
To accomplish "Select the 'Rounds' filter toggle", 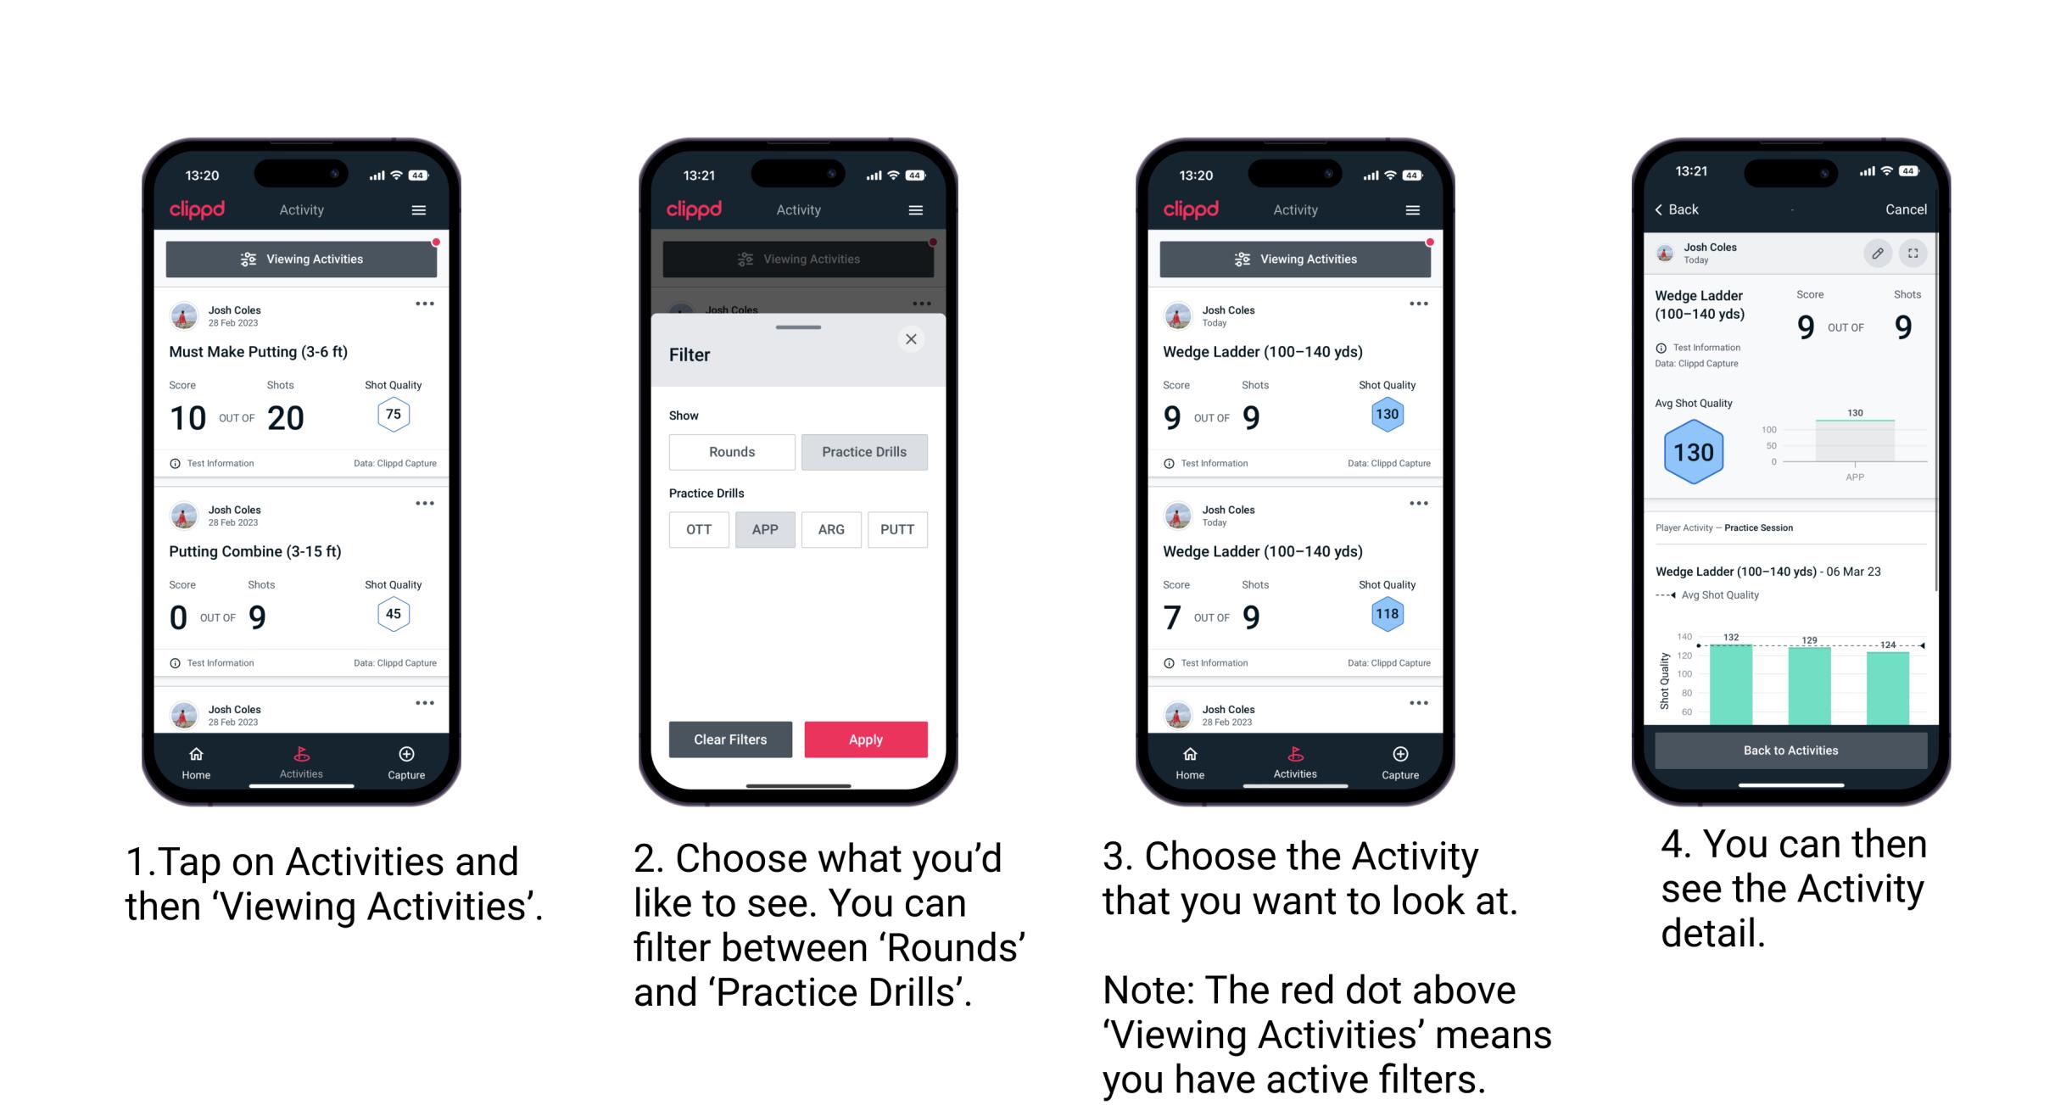I will [x=729, y=450].
